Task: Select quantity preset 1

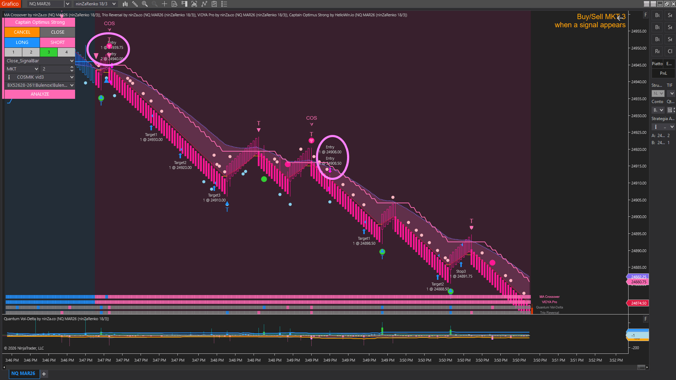Action: [13, 52]
